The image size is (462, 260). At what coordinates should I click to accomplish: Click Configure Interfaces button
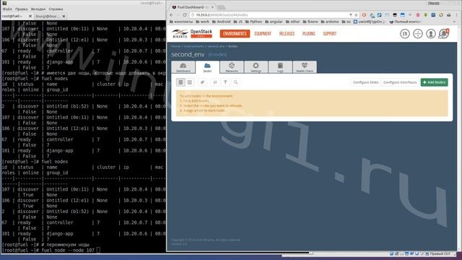(x=400, y=82)
